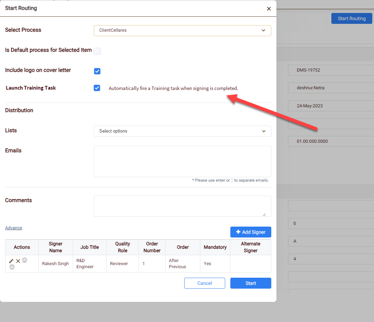This screenshot has height=322, width=374.
Task: Click the Job Title column header
Action: click(x=89, y=247)
